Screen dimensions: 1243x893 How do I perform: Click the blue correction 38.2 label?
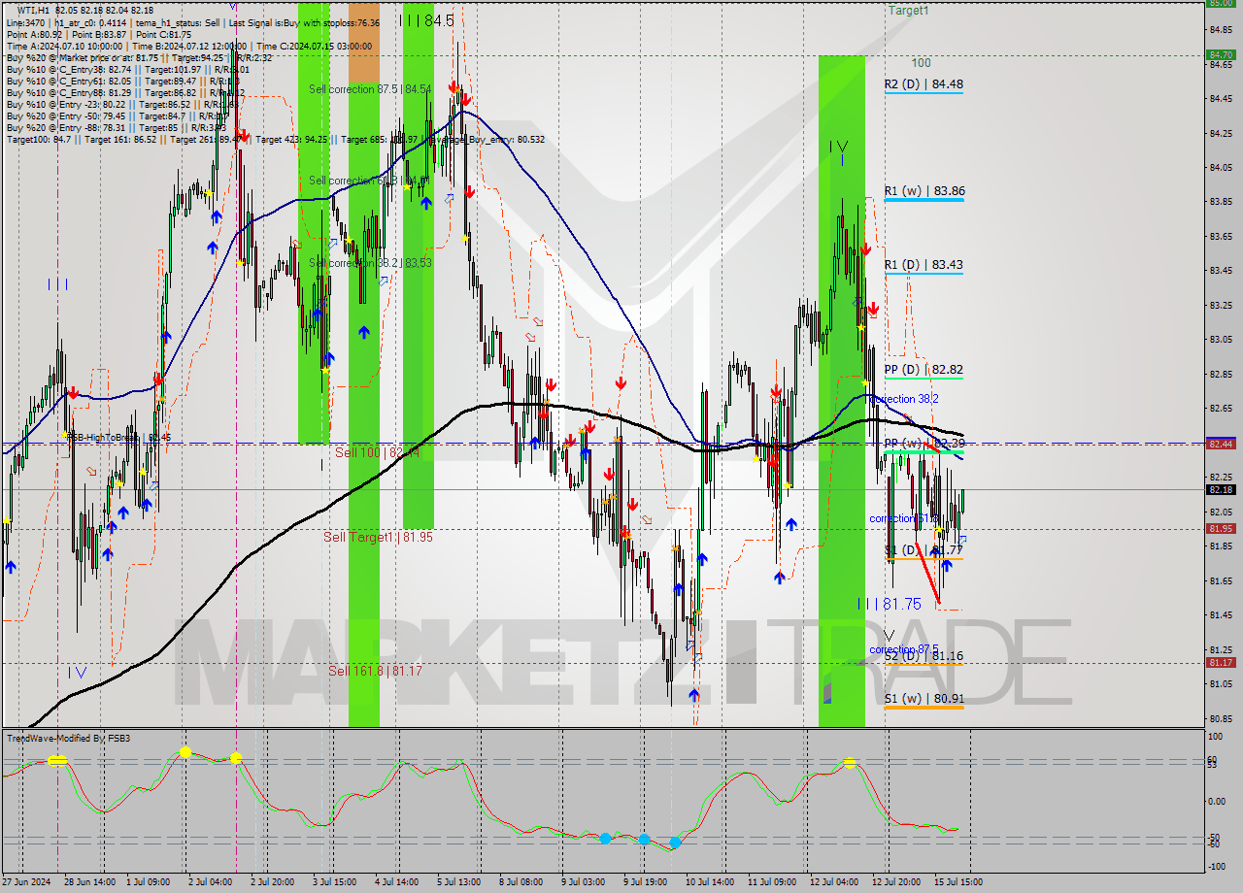pos(904,399)
